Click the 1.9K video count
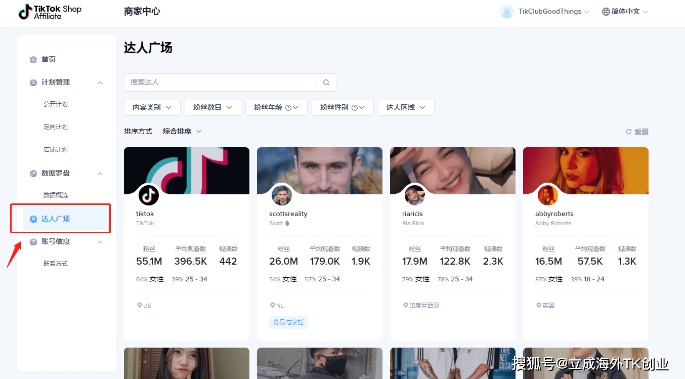The height and width of the screenshot is (379, 685). (361, 262)
